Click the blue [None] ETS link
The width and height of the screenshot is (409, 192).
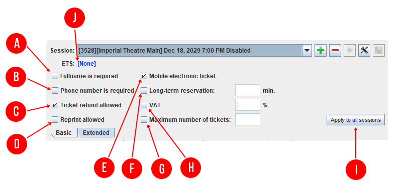pos(86,64)
